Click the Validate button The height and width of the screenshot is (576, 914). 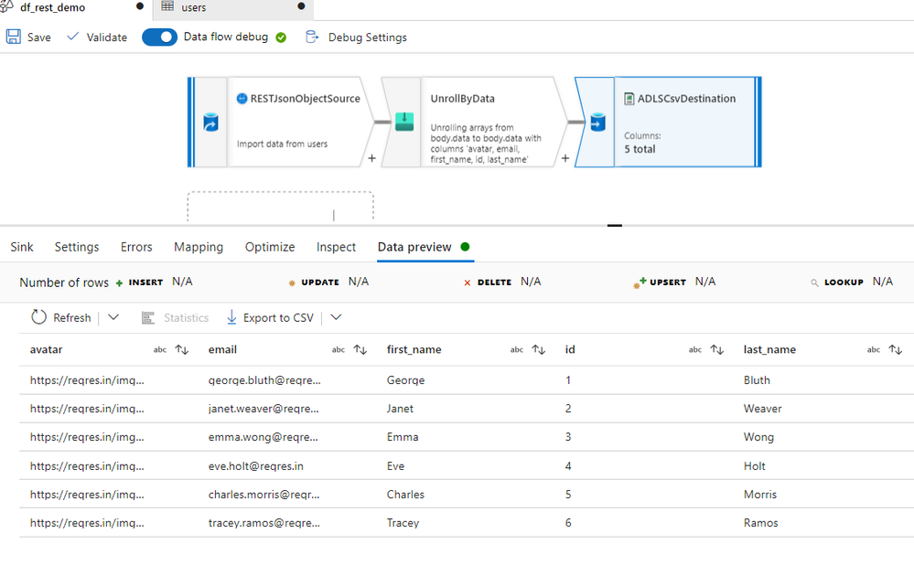click(x=98, y=37)
